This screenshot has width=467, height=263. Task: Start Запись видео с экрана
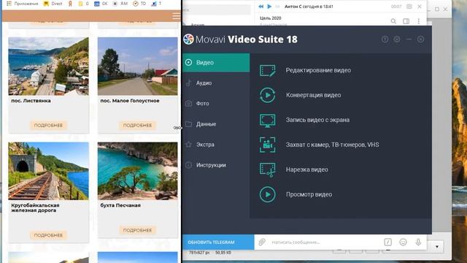click(305, 120)
